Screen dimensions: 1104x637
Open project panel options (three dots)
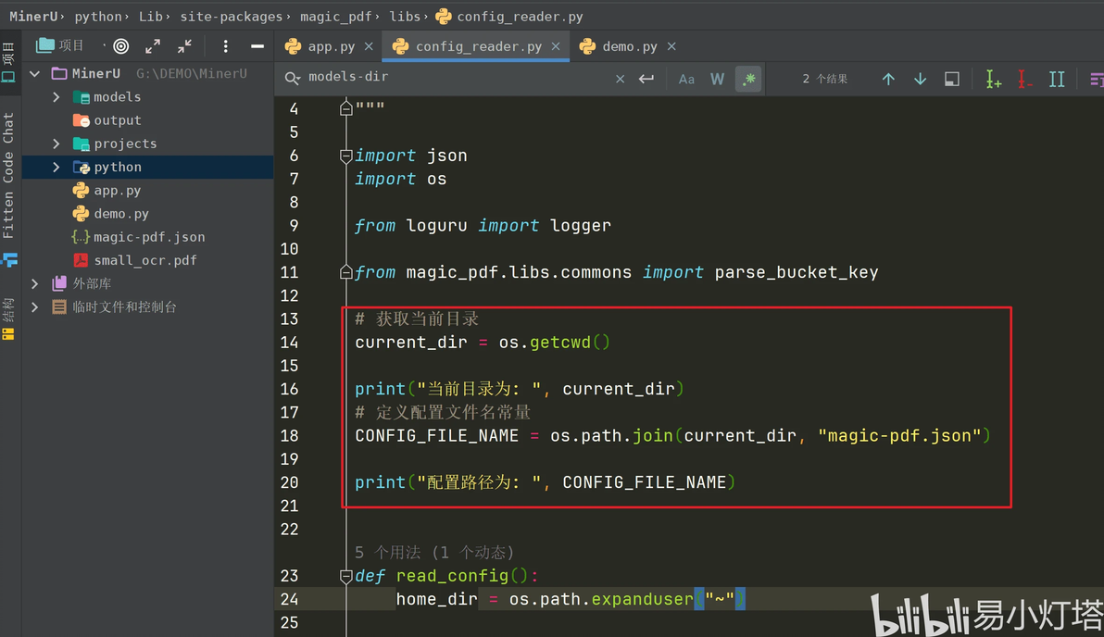(x=225, y=45)
